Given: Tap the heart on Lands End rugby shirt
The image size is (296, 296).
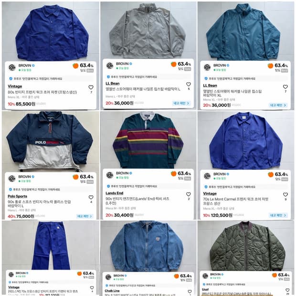Looking at the screenshot, I should coord(189,194).
